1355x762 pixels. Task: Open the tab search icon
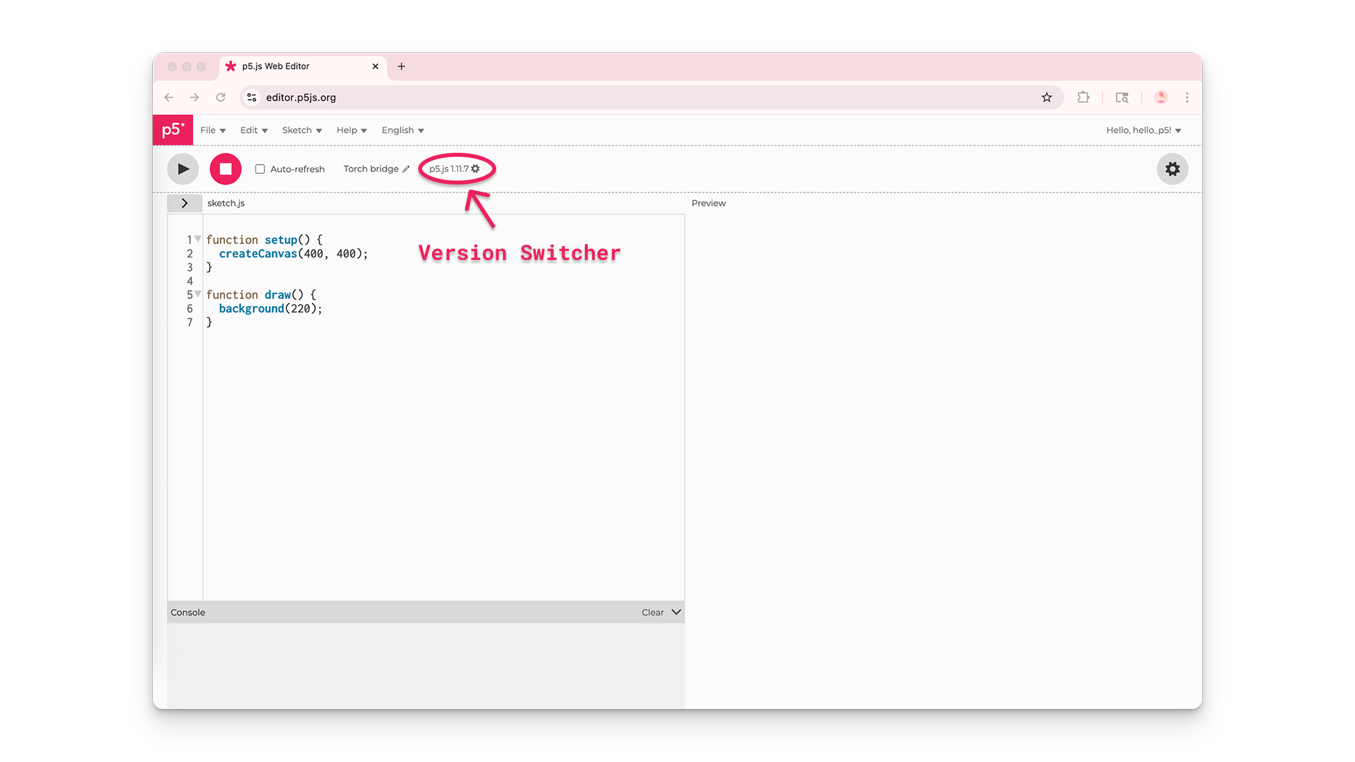(x=1122, y=97)
